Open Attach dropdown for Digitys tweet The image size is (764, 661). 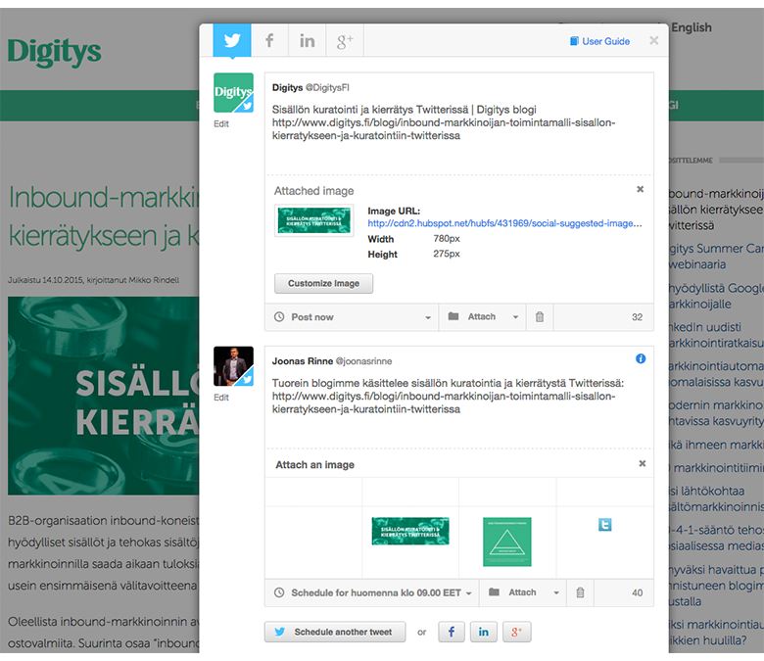click(x=482, y=317)
